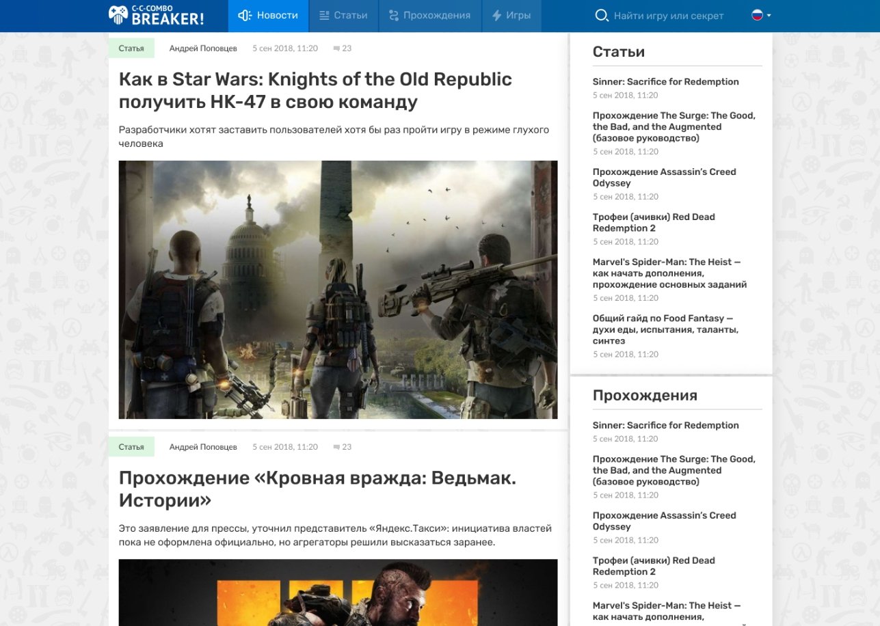This screenshot has height=626, width=880.
Task: Open 'The Surge' walkthrough in the Прохождения list
Action: coord(674,471)
